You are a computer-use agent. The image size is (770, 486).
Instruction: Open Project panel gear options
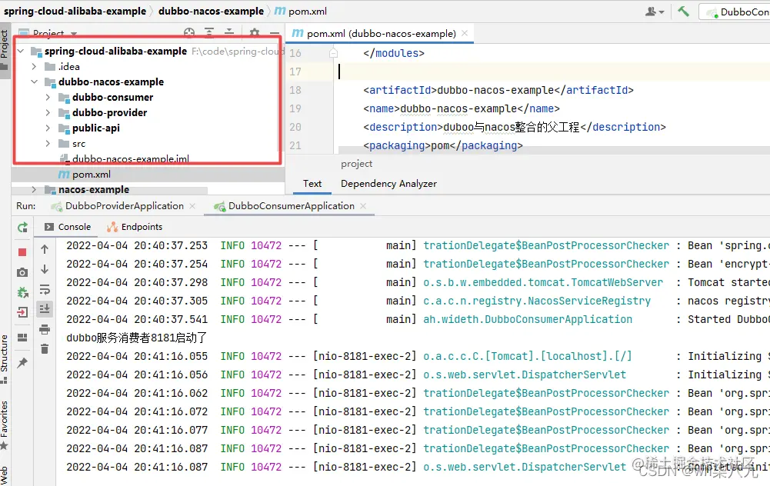255,33
